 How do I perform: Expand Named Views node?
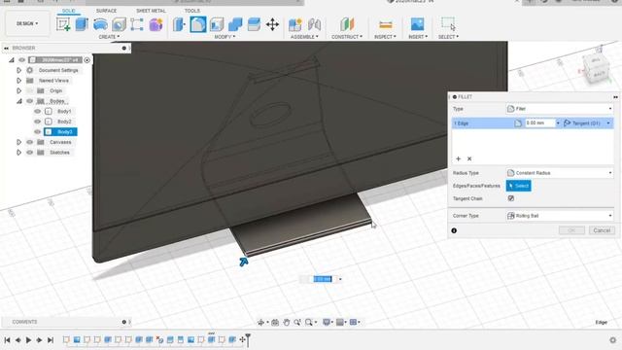click(x=18, y=81)
